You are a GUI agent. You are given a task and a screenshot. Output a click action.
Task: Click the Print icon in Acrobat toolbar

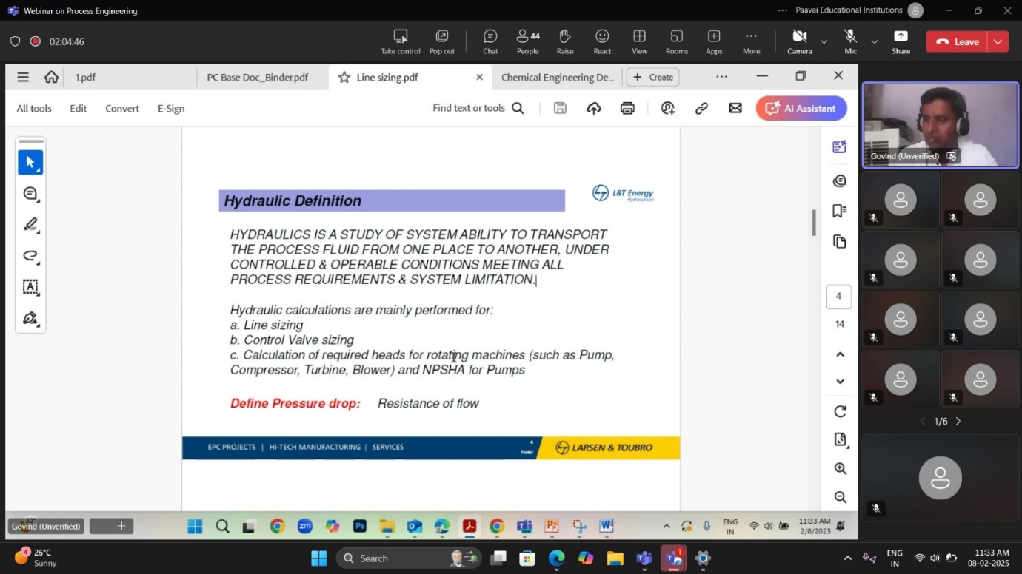pyautogui.click(x=627, y=108)
